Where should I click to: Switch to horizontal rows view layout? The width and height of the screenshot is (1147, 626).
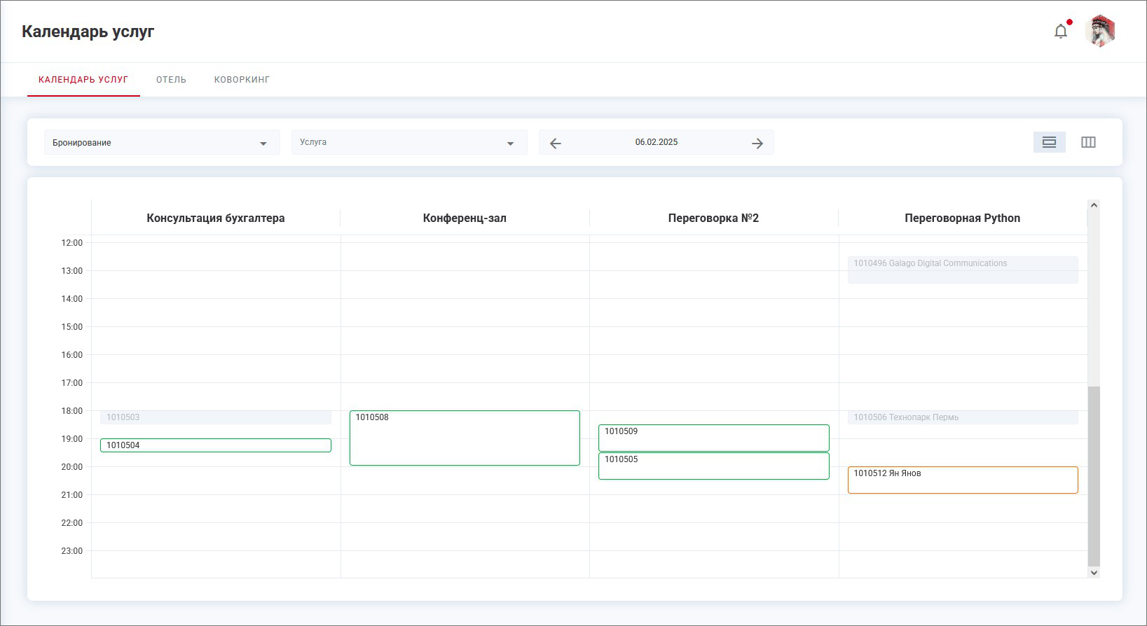[x=1049, y=142]
